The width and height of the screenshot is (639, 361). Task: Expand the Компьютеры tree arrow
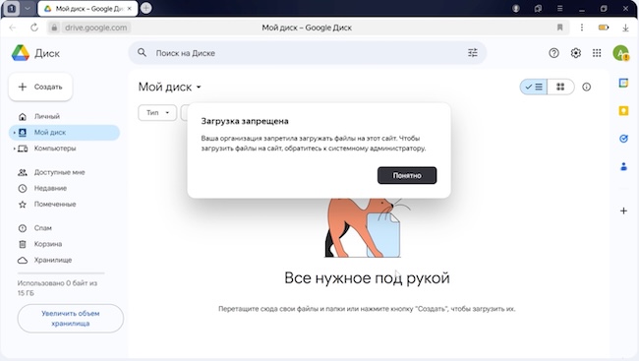coord(14,149)
